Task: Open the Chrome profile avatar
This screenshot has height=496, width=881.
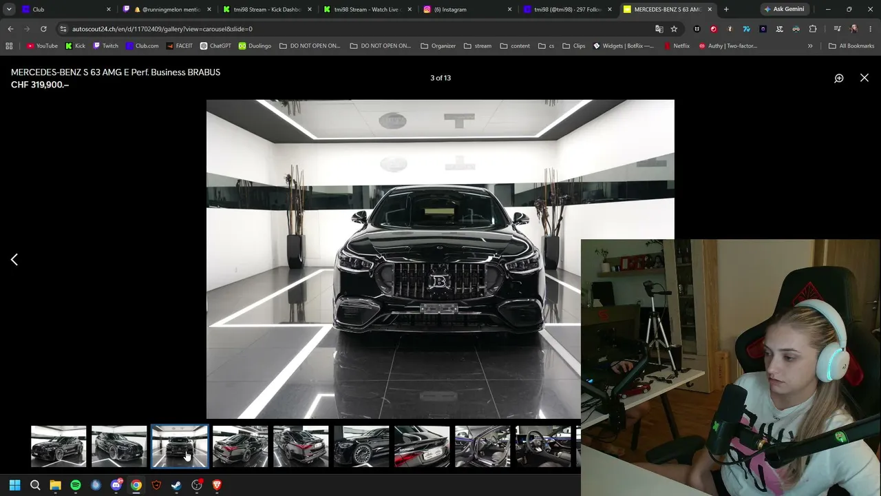Action: [854, 29]
